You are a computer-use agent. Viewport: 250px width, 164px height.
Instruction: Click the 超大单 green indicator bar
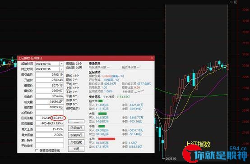[101, 101]
